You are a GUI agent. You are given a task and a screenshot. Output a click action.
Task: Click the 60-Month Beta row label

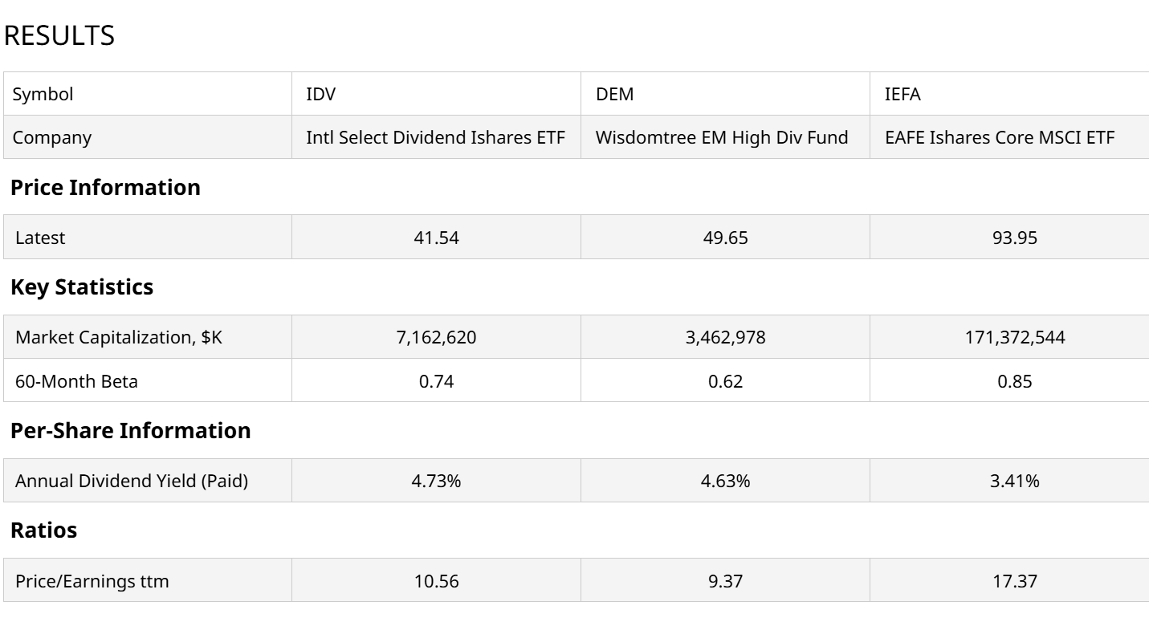[x=76, y=381]
